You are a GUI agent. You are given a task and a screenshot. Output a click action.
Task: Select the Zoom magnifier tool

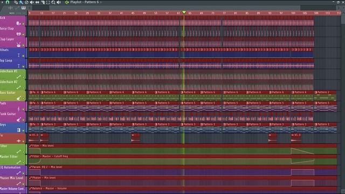point(53,2)
